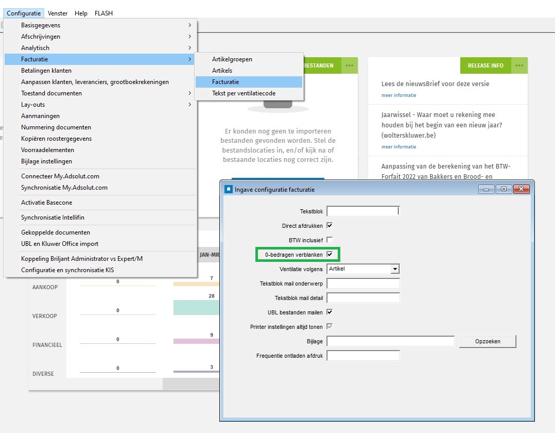Close the Ingave configuratie facturatie dialog
This screenshot has height=433, width=555.
[x=521, y=189]
